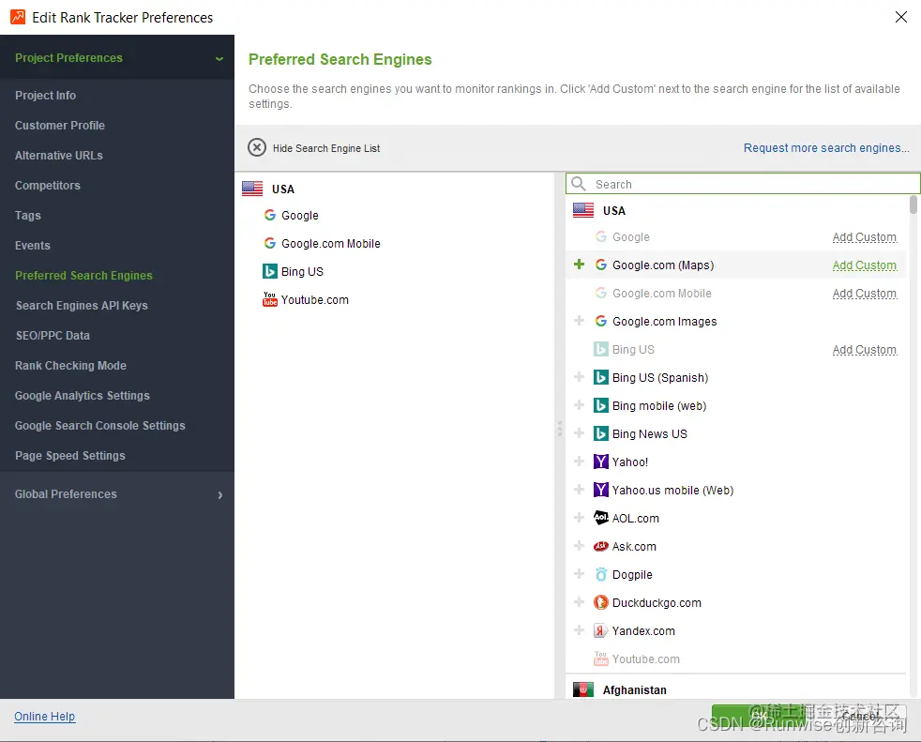Viewport: 921px width, 742px height.
Task: Click Add Custom next to Bing US
Action: [864, 350]
